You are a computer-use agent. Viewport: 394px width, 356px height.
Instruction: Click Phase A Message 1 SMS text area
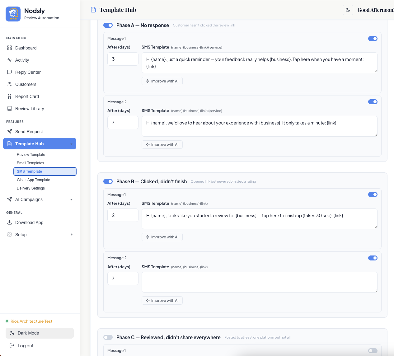tap(260, 63)
